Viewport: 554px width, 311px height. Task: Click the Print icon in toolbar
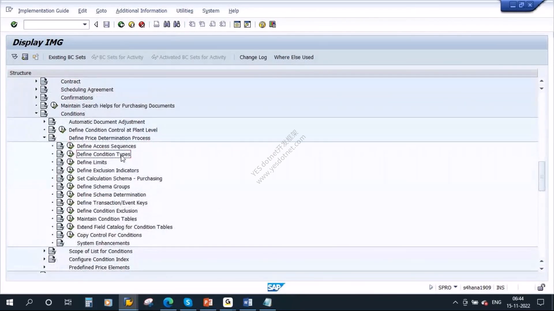156,24
